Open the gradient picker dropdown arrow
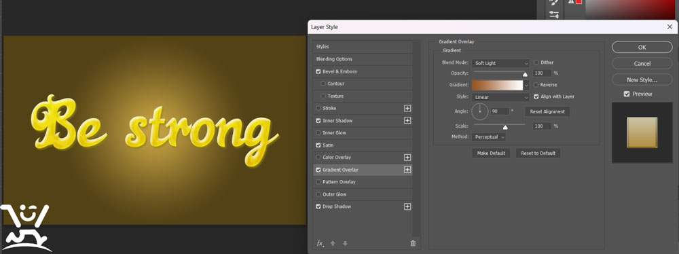Image resolution: width=679 pixels, height=254 pixels. point(527,86)
